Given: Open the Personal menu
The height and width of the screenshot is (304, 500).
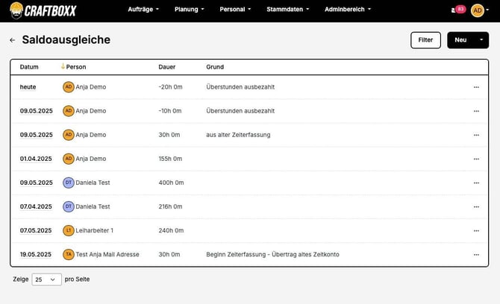Looking at the screenshot, I should tap(235, 10).
